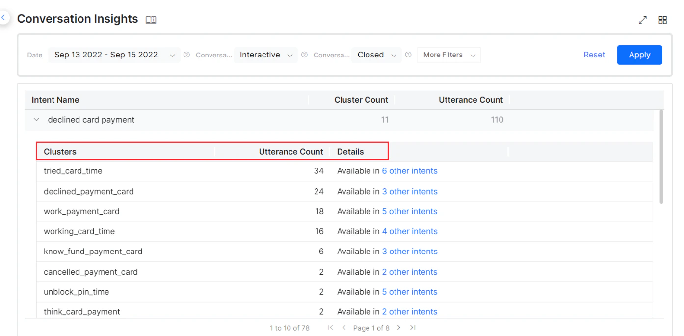Open the grid layout icon

click(663, 20)
